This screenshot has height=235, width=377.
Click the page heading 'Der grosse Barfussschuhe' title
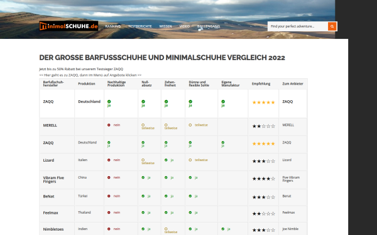162,58
